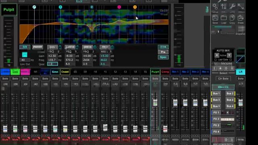Click the EQ Reset button
The height and width of the screenshot is (145, 258).
tap(37, 47)
